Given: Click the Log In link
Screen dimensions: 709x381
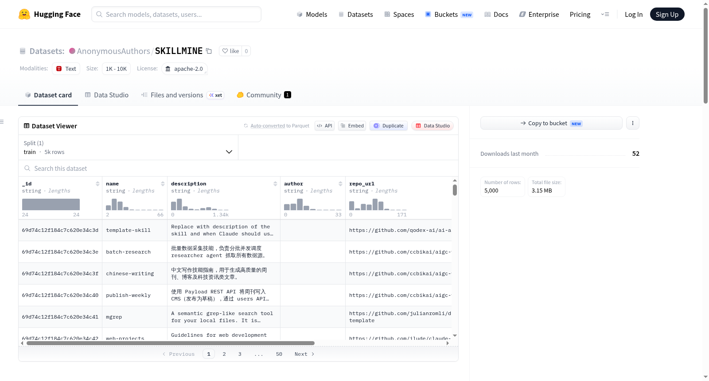Looking at the screenshot, I should 634,14.
